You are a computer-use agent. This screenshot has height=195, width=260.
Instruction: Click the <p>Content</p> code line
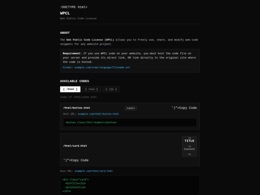76,187
